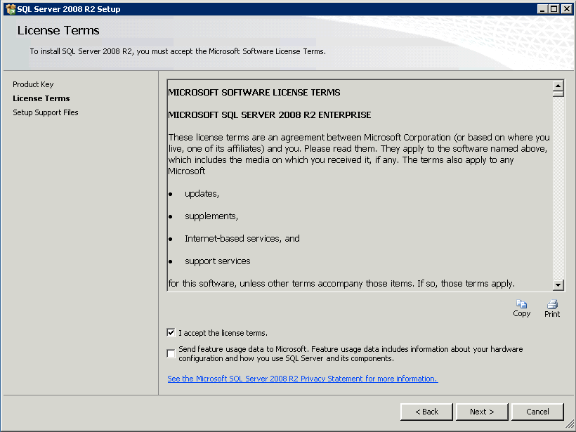Click the Next button to continue setup

(482, 412)
